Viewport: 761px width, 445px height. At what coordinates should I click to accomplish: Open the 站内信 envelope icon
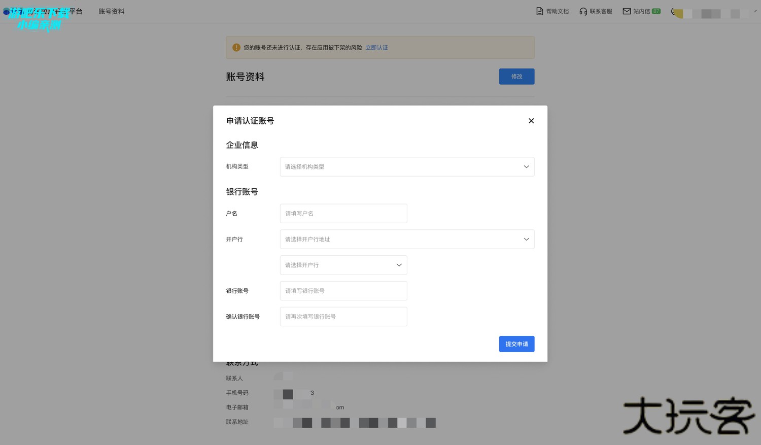click(627, 11)
